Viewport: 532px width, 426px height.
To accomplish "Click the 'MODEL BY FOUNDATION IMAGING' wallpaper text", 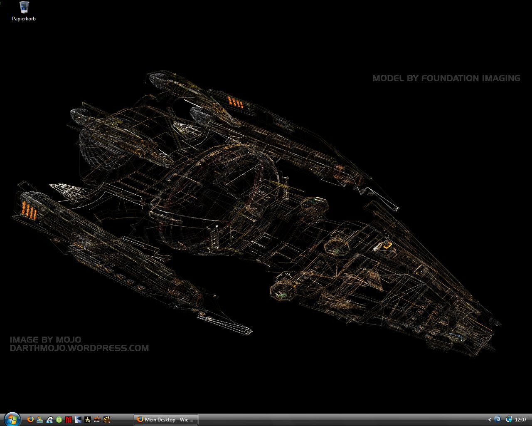I will (x=446, y=78).
